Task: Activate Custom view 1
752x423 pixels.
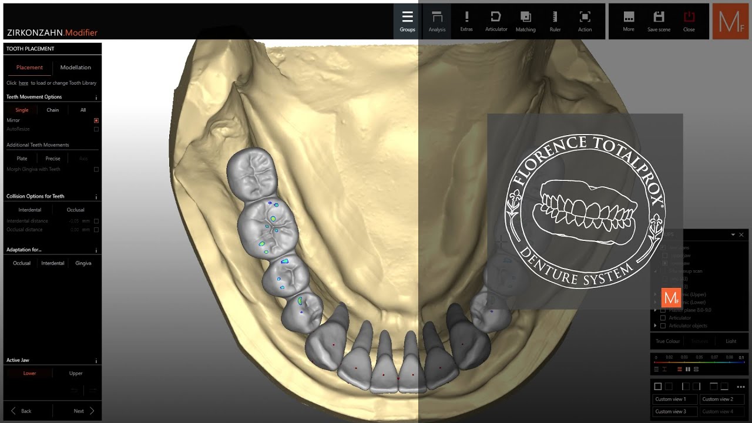Action: coord(675,399)
